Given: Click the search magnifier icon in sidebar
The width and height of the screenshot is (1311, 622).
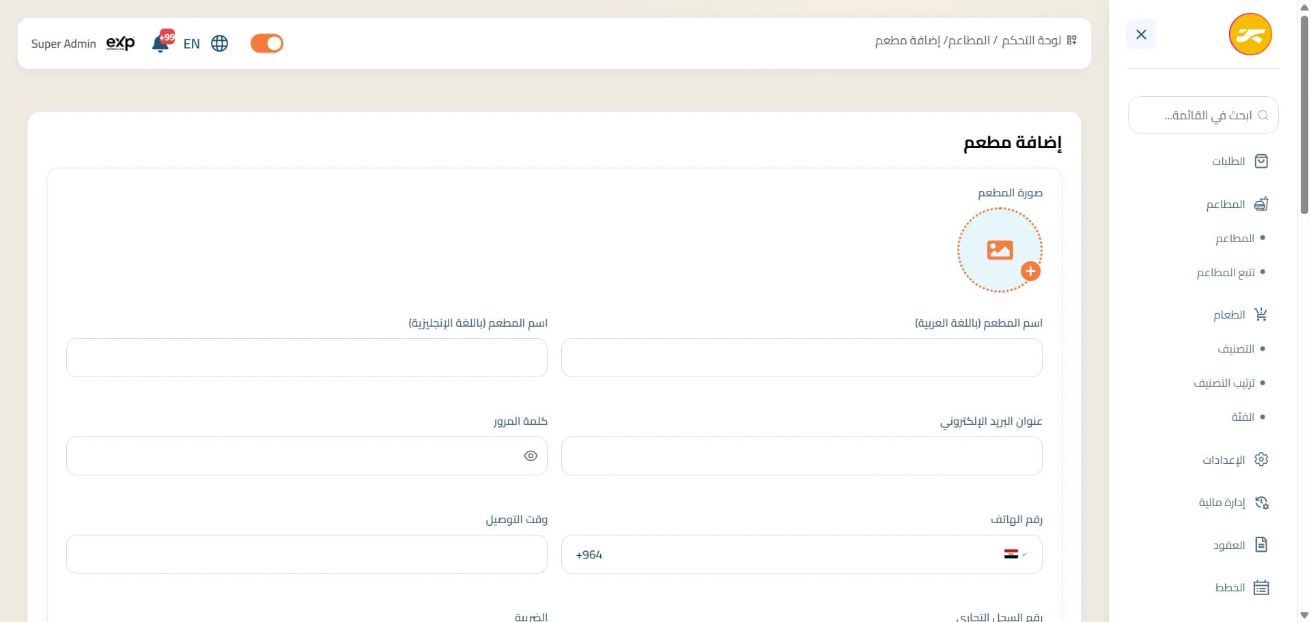Looking at the screenshot, I should coord(1263,115).
